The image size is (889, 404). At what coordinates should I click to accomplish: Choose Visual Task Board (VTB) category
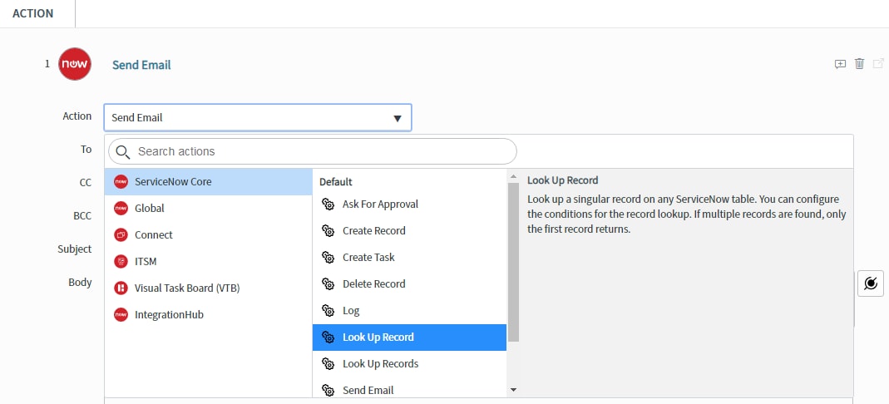click(x=208, y=288)
